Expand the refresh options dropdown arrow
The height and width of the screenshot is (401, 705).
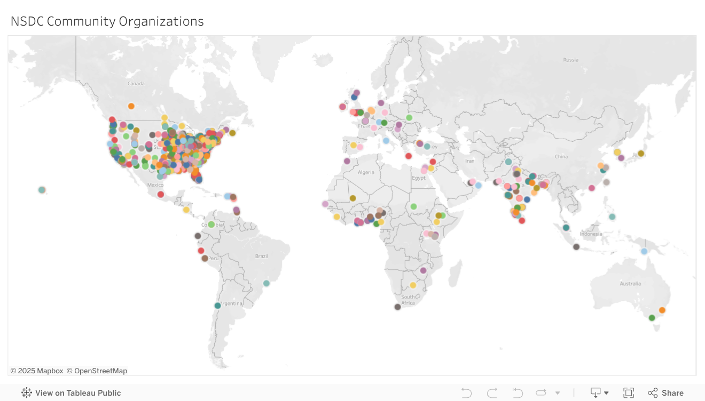pos(558,393)
